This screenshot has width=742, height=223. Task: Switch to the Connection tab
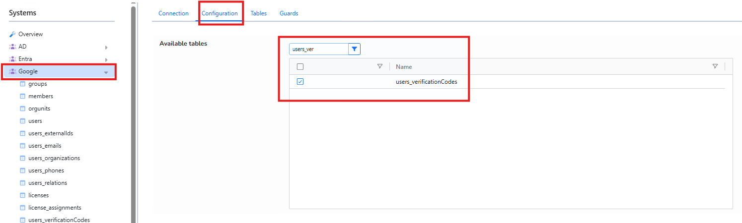[173, 13]
